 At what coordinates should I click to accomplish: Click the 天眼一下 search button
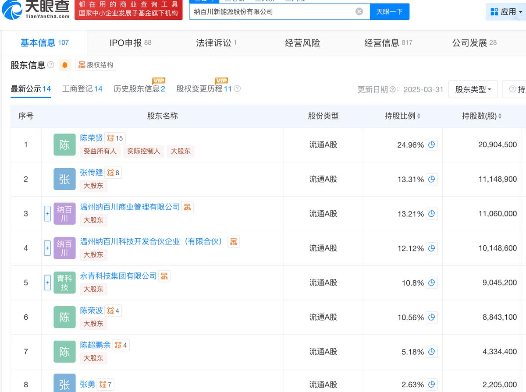(389, 12)
